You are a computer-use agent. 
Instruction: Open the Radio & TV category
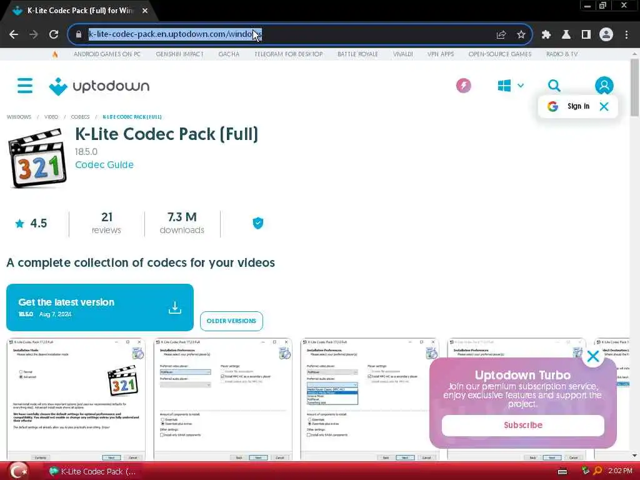(x=562, y=54)
